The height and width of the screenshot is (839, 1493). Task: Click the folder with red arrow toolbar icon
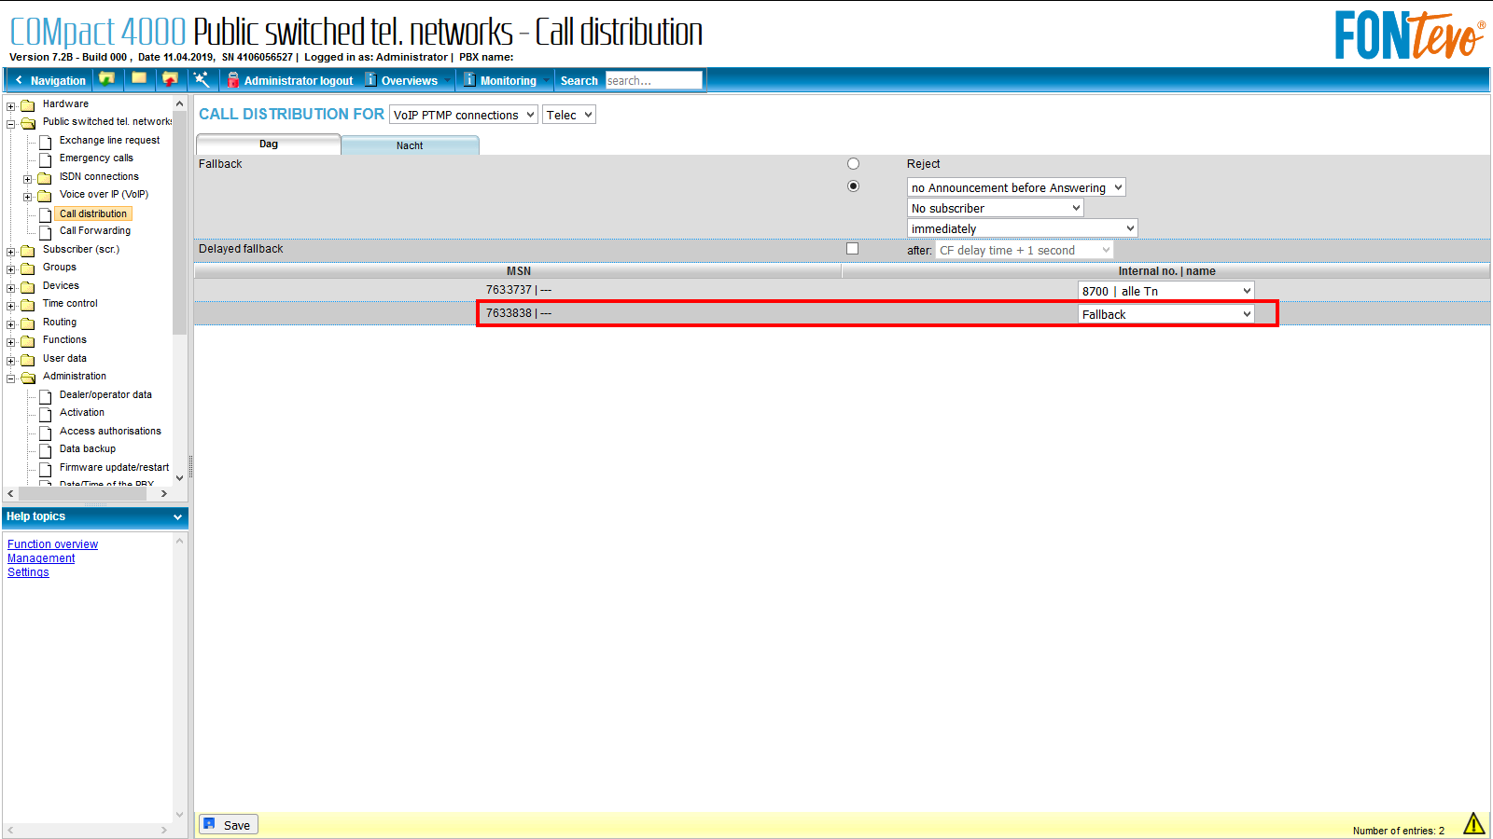tap(170, 79)
